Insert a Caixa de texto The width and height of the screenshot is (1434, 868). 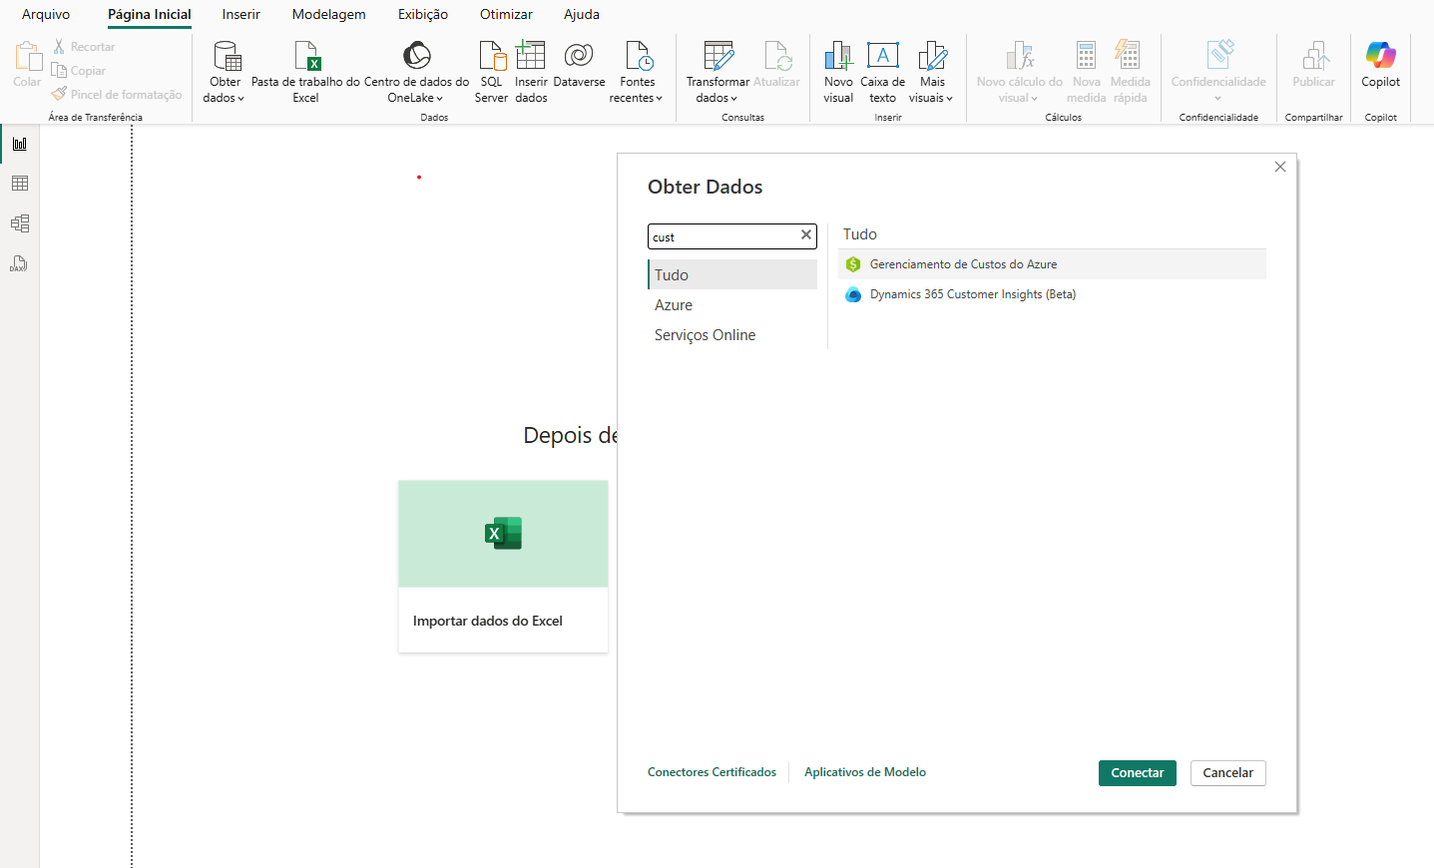click(883, 72)
